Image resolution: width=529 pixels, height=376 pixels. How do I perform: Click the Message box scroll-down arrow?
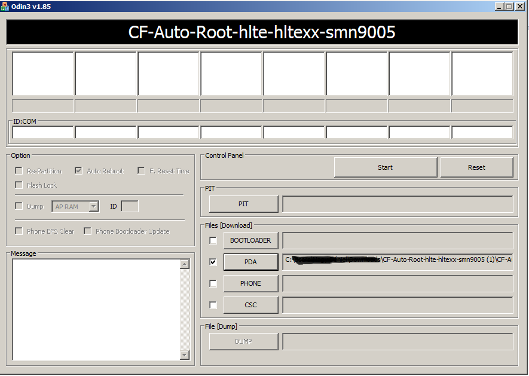coord(185,354)
